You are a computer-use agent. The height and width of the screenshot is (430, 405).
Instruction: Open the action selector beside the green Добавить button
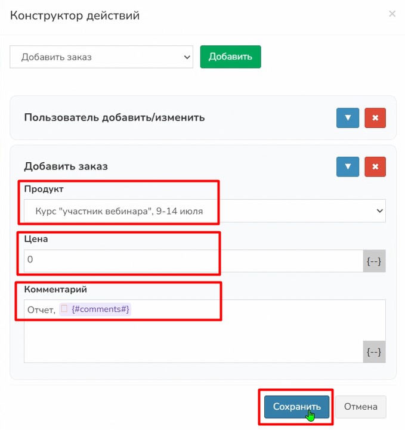(x=101, y=57)
